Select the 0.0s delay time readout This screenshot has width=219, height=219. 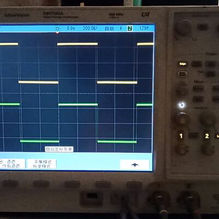coord(71,28)
